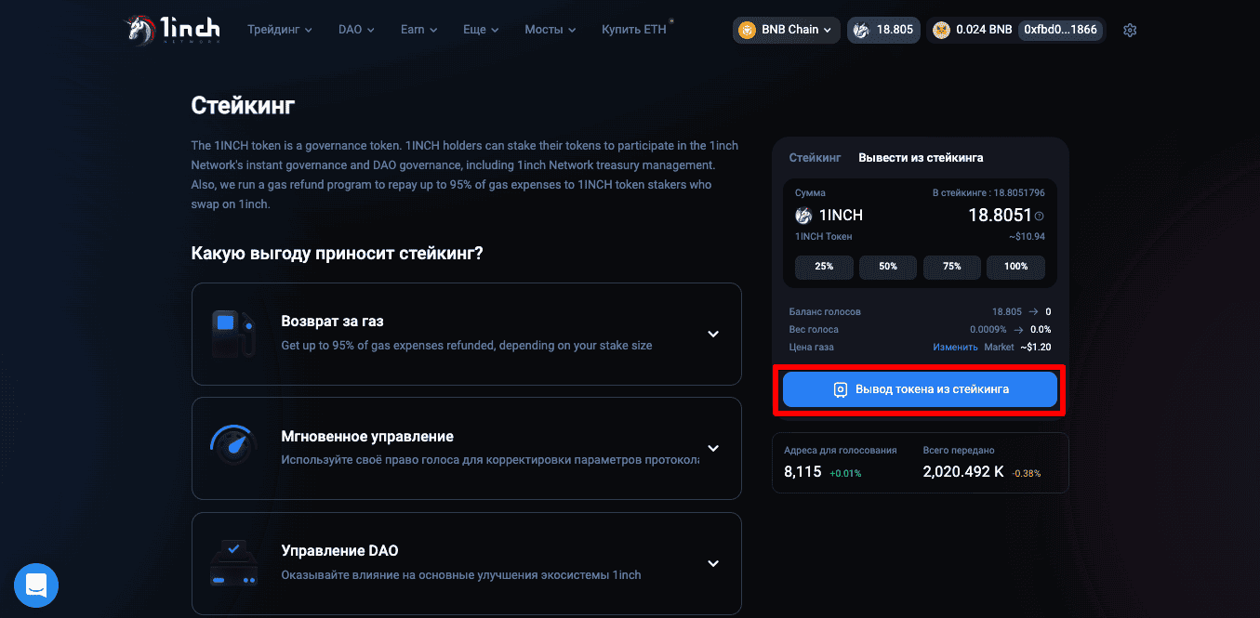Screen dimensions: 1260x618
Task: Open the DAO menu
Action: click(x=356, y=30)
